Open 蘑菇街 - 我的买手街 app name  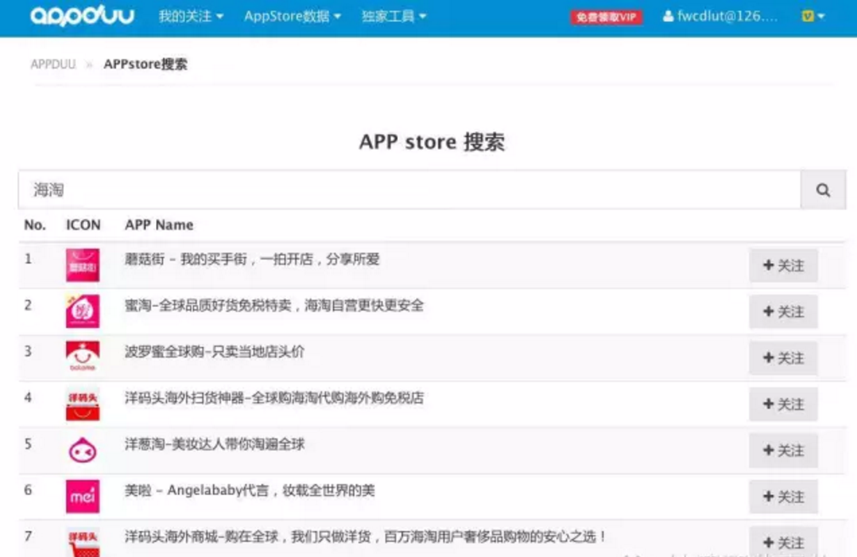tap(252, 259)
